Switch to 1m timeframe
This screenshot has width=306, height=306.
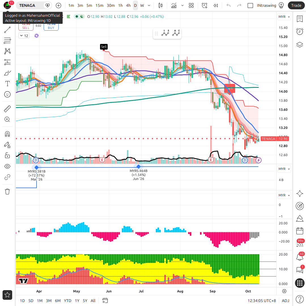(71, 5)
